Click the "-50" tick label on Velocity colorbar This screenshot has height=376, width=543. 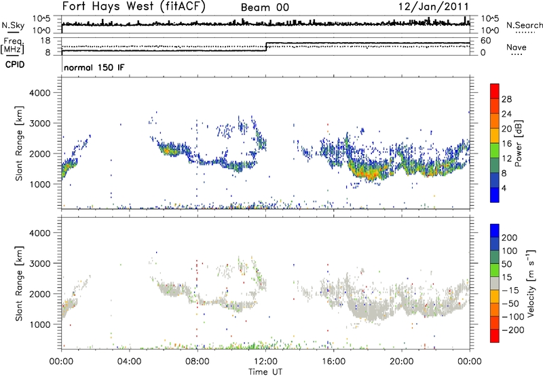pos(510,303)
